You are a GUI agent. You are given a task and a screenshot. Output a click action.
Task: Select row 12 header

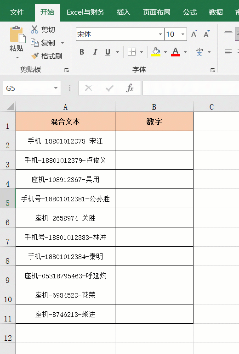click(x=7, y=333)
